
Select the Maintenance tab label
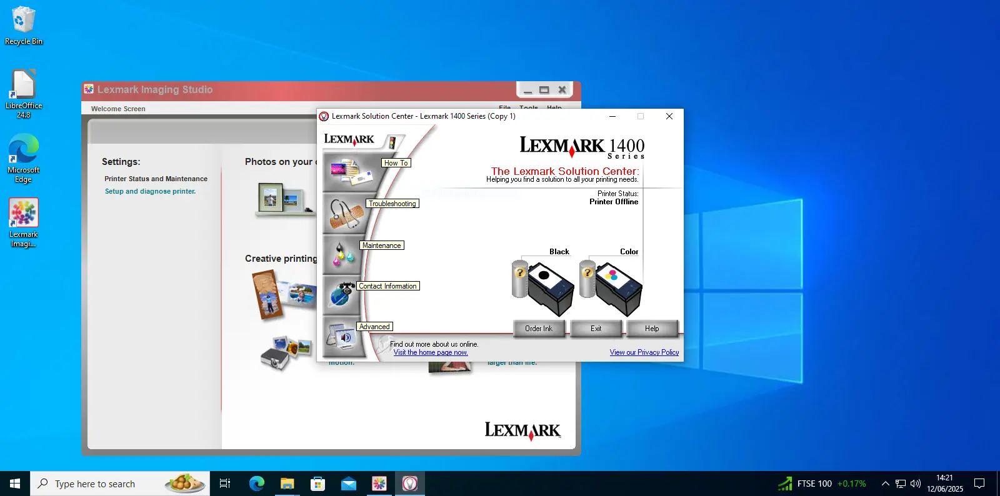point(381,246)
